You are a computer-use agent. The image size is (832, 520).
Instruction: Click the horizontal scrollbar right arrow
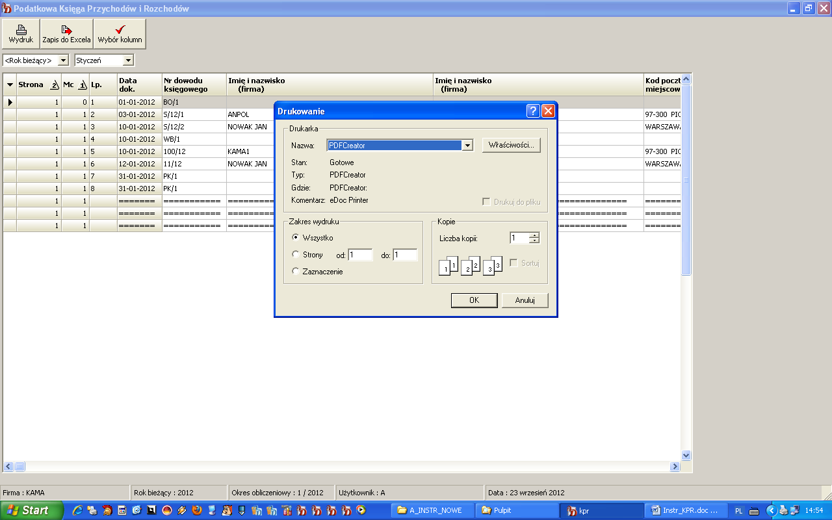tap(675, 467)
